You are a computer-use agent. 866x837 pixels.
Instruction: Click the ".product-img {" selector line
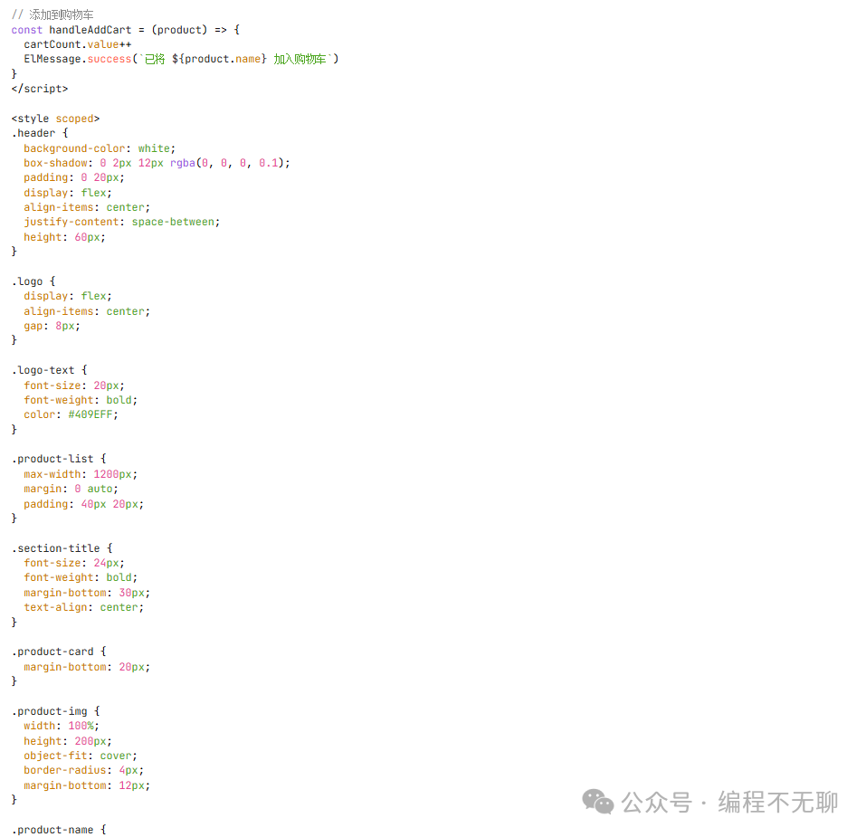(55, 711)
